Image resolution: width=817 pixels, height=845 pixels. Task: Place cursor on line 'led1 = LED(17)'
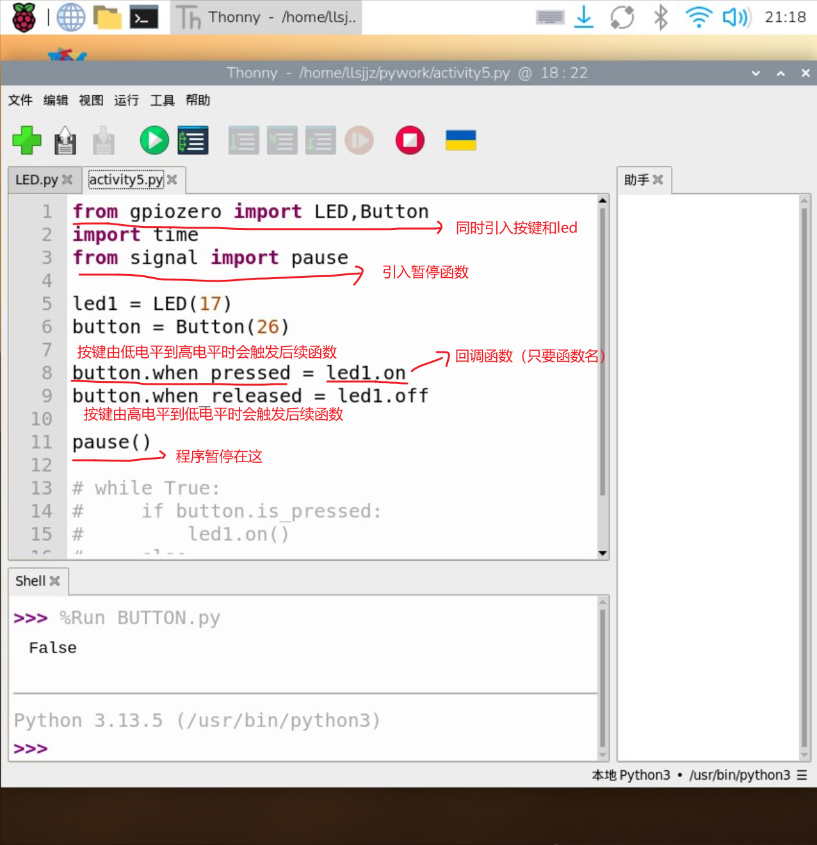click(152, 303)
